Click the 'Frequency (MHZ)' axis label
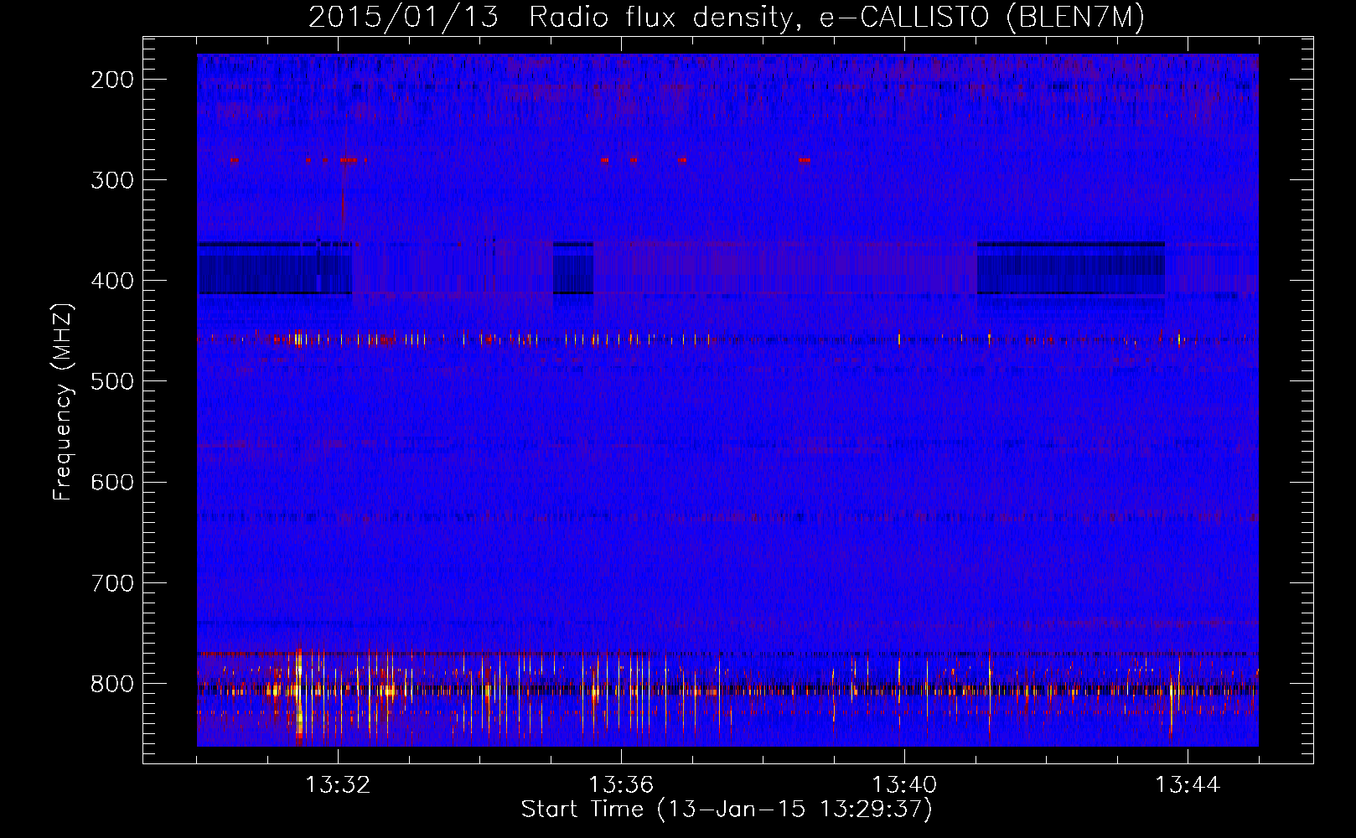The image size is (1356, 838). [x=62, y=402]
